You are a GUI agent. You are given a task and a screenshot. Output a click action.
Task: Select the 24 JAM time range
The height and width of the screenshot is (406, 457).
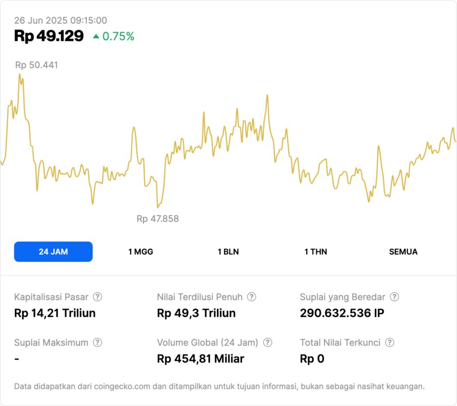pos(53,252)
